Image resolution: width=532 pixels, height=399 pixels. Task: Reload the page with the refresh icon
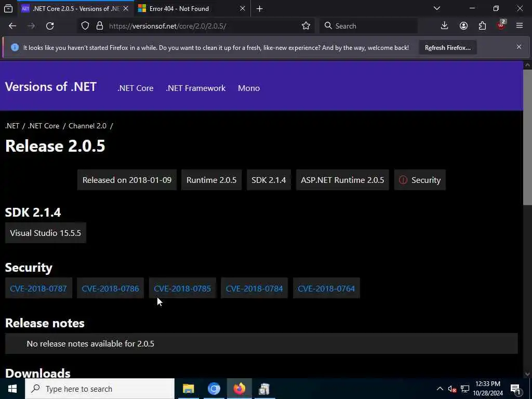coord(50,26)
